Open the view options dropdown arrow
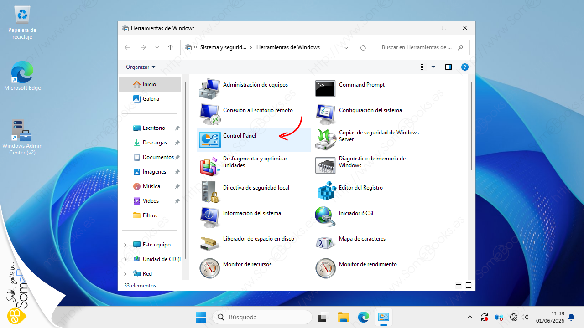Viewport: 584px width, 328px height. [x=433, y=67]
